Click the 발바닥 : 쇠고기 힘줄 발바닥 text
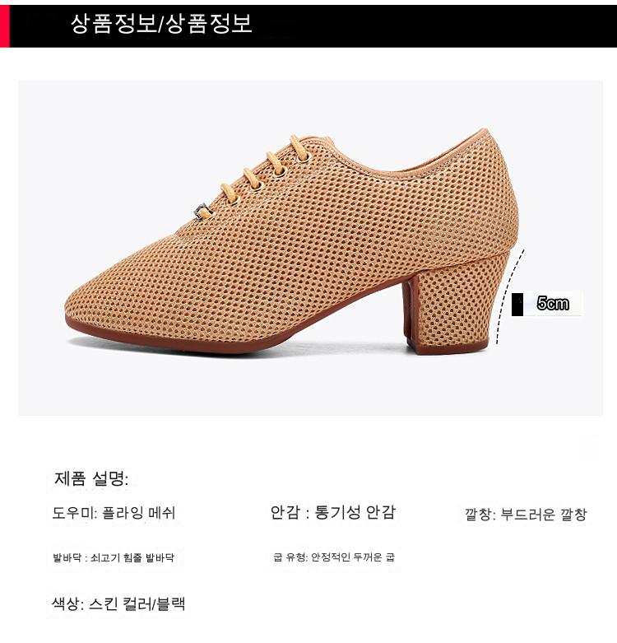Viewport: 617px width, 643px height. click(x=114, y=557)
